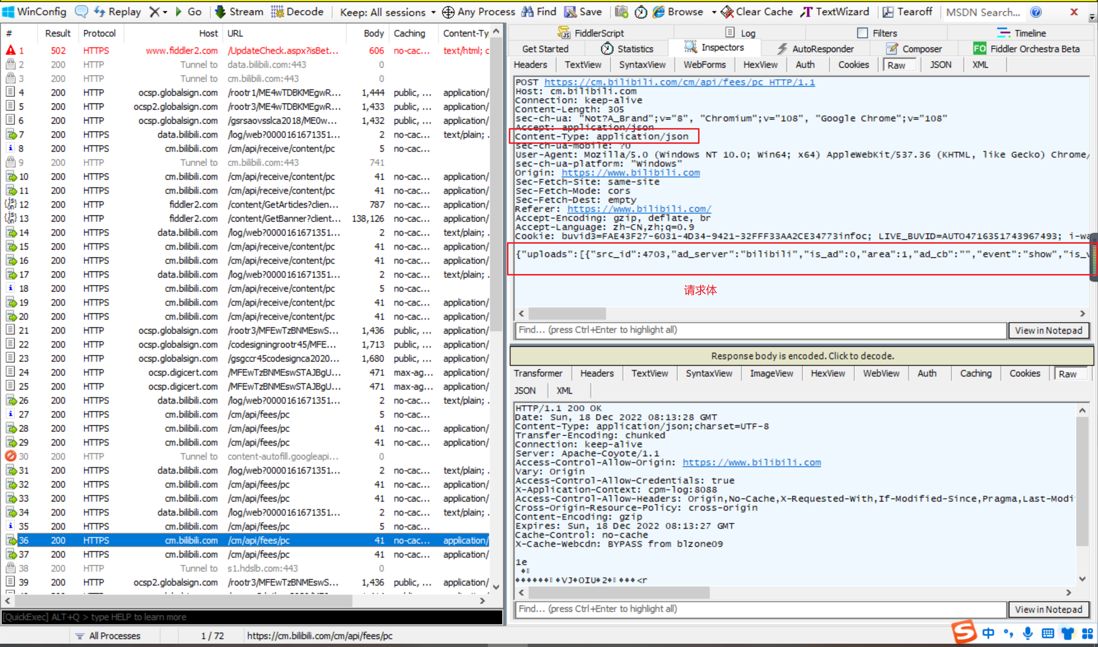Click the comment bubble toolbar icon
The image size is (1098, 647).
(x=81, y=12)
